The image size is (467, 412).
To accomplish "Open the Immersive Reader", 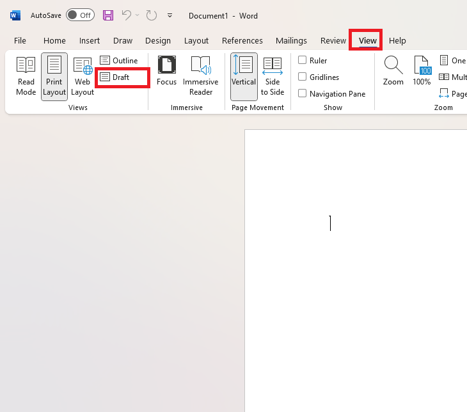I will 200,76.
